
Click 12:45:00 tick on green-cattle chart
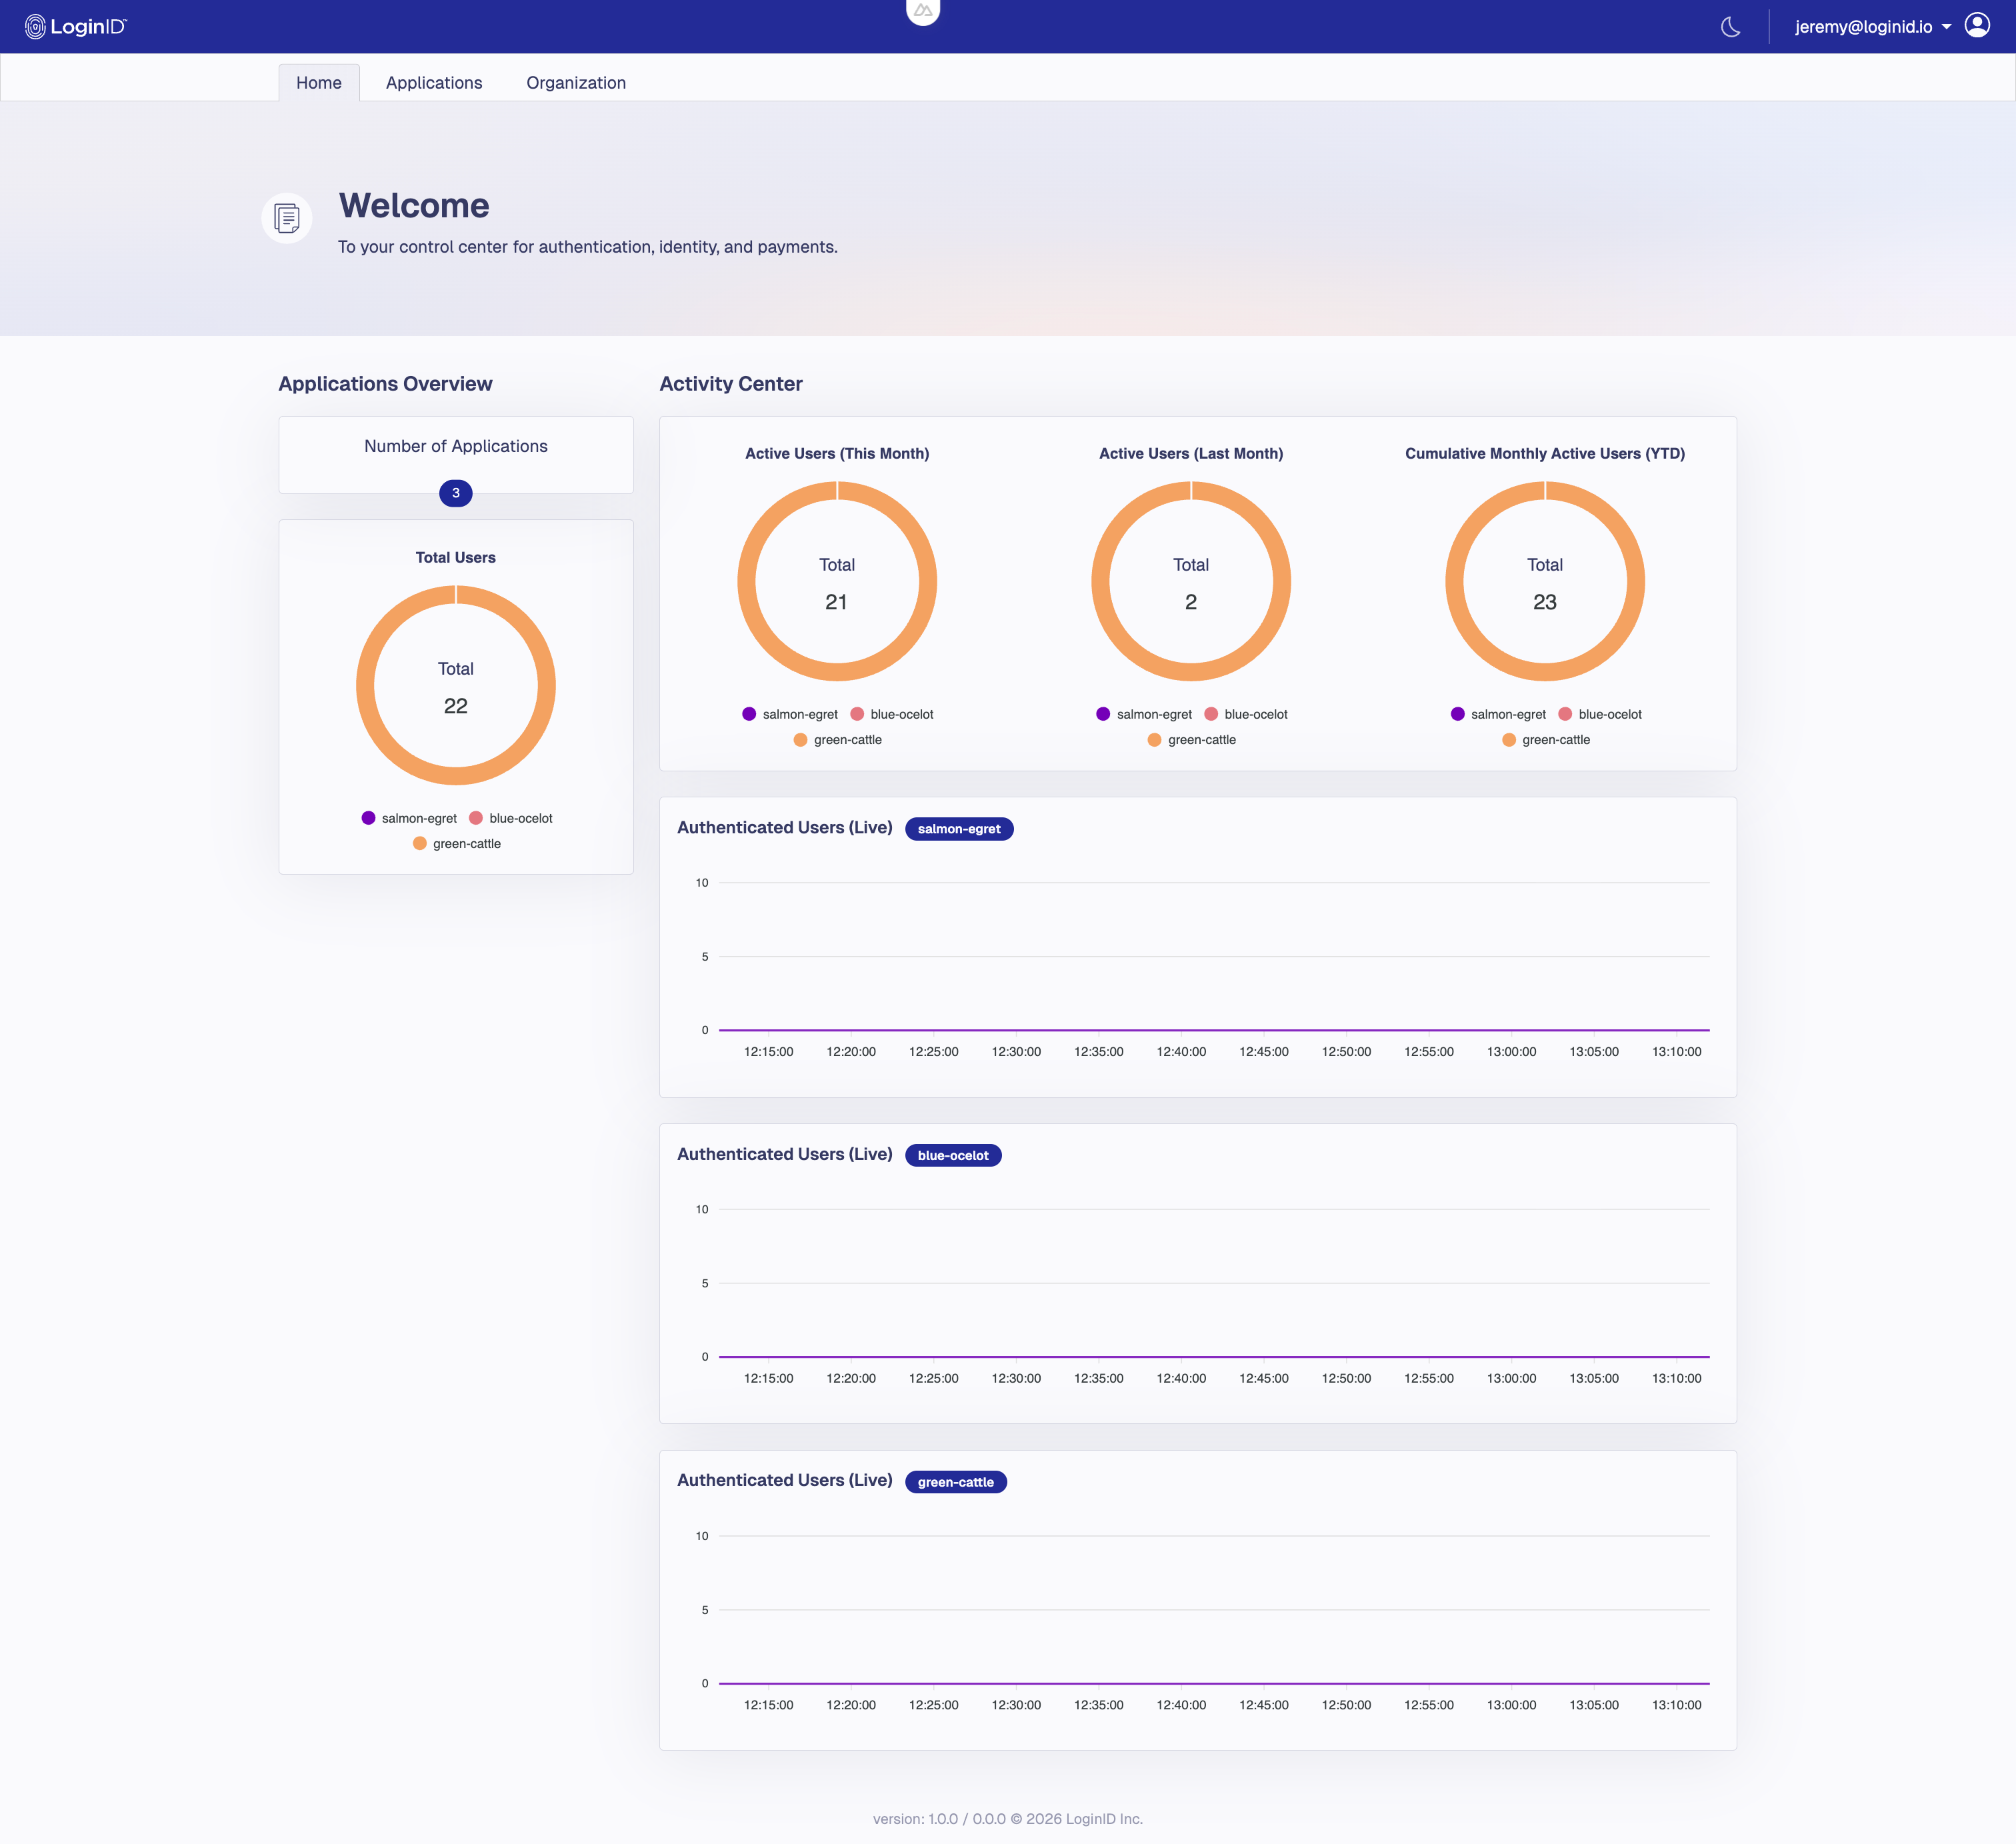[1264, 1705]
